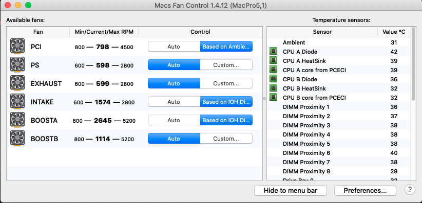Open Custom control for PS fan
Screen dimensions: 422x203
pos(226,65)
